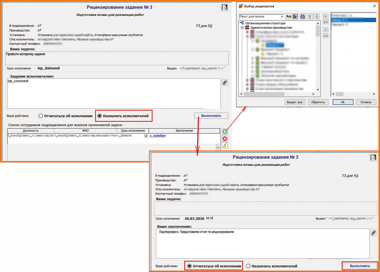380x272 pixels.
Task: Choose 'Назначить исполнителей' in the lower form
Action: pos(248,266)
